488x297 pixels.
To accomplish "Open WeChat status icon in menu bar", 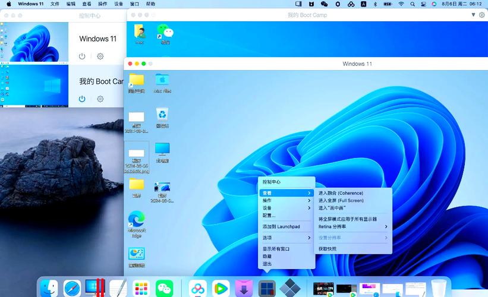I will click(x=325, y=4).
